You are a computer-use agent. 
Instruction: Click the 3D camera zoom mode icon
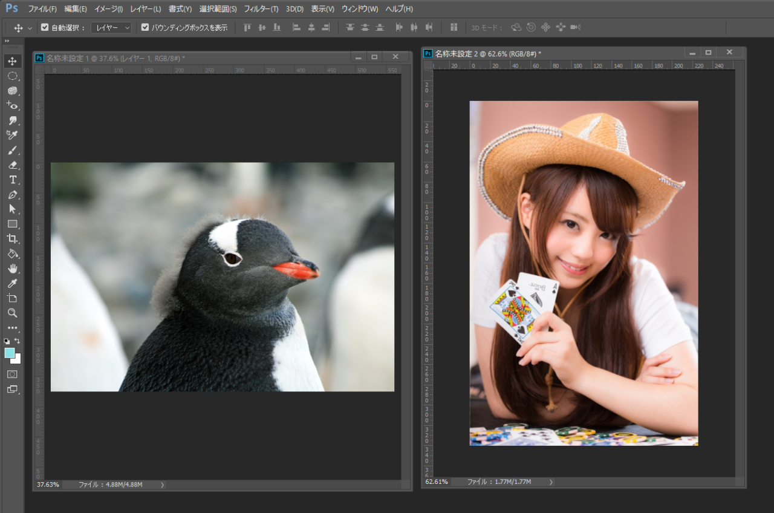(575, 27)
